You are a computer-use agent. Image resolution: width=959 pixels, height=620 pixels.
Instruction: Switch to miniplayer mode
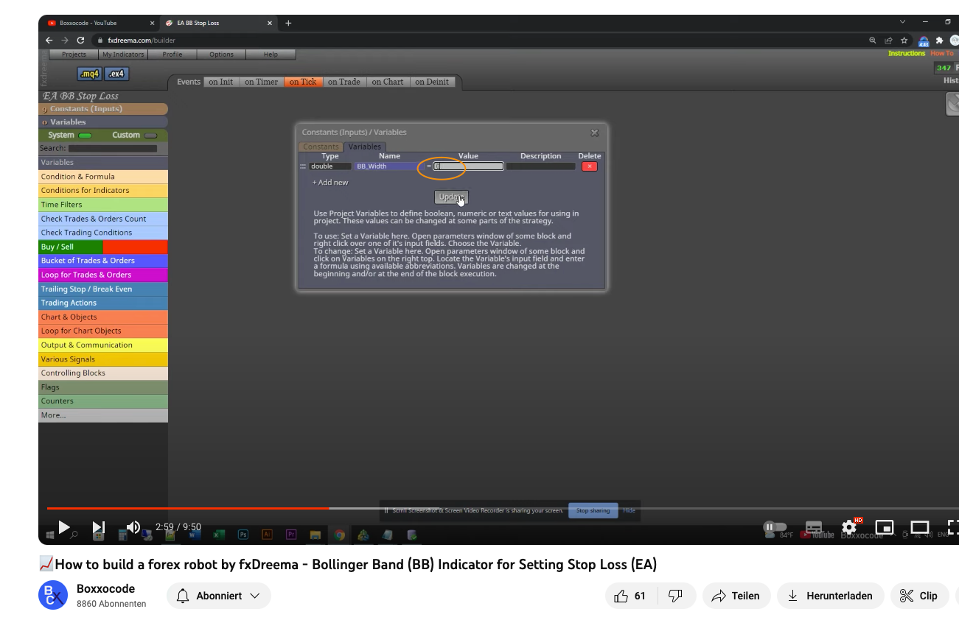[x=885, y=527]
